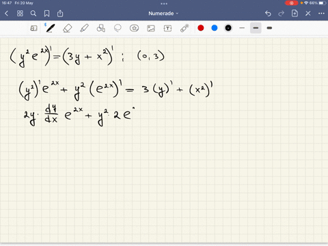Open the more options ellipsis menu

[321, 14]
